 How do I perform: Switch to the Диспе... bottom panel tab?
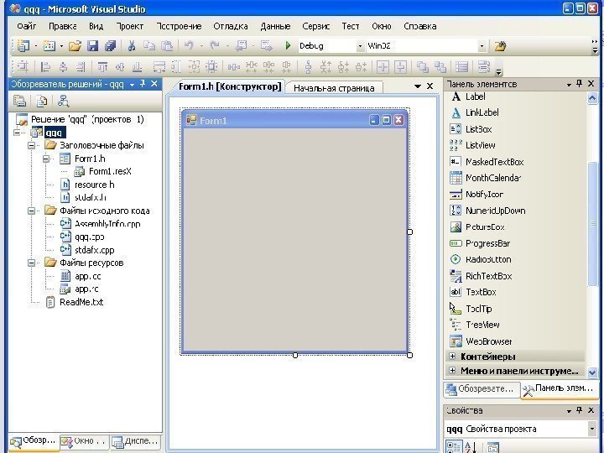click(136, 441)
